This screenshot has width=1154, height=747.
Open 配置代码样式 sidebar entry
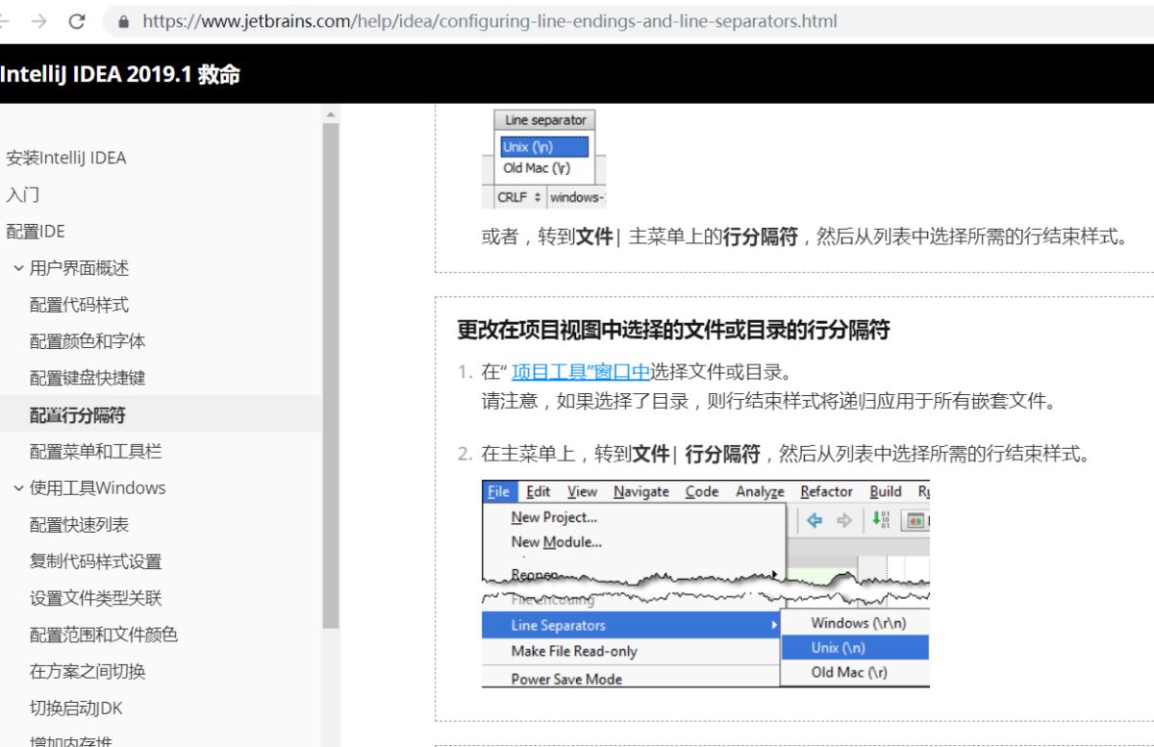tap(79, 305)
